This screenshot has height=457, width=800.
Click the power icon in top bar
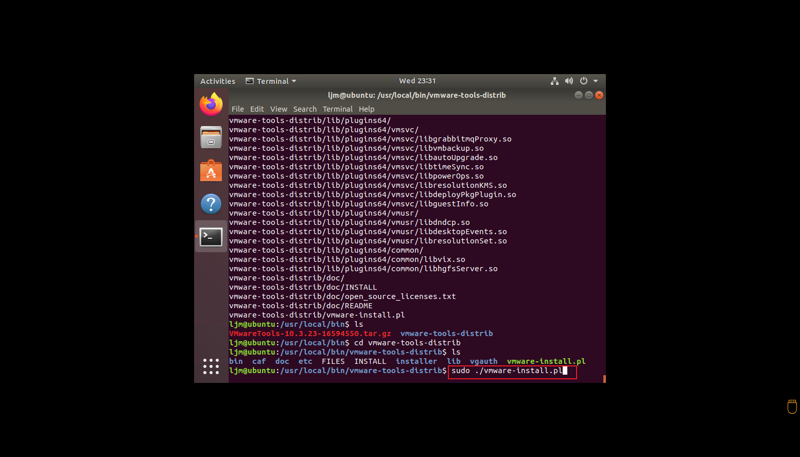[x=584, y=81]
